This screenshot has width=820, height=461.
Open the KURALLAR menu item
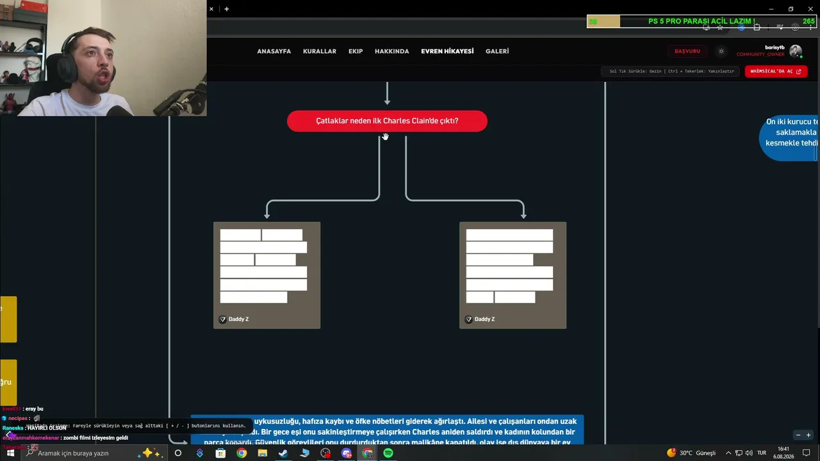click(320, 51)
